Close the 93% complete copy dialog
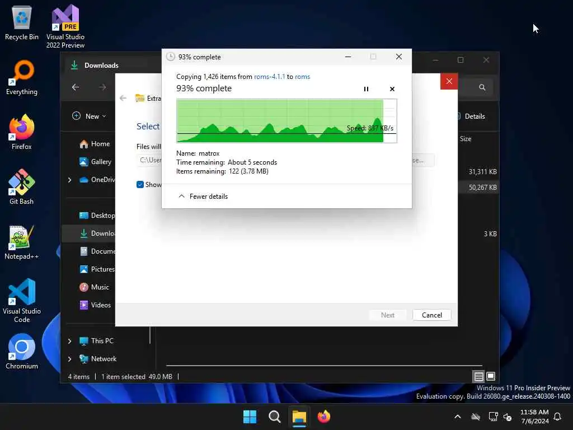Screen dimensions: 573x430 tap(398, 57)
